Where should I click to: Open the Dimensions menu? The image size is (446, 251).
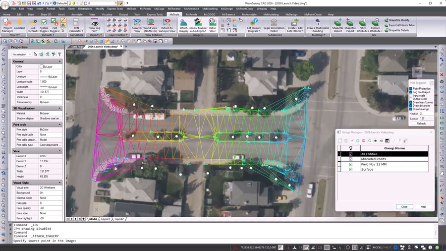(x=85, y=9)
